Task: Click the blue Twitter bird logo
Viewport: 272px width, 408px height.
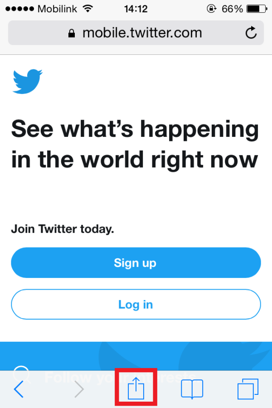Action: 27,81
